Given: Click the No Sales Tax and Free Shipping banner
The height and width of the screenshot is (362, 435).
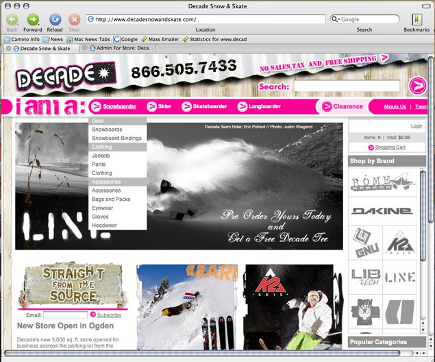Looking at the screenshot, I should [x=324, y=63].
